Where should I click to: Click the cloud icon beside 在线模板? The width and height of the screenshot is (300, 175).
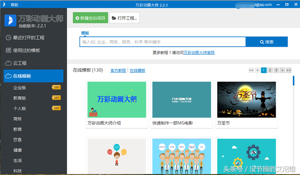point(8,76)
